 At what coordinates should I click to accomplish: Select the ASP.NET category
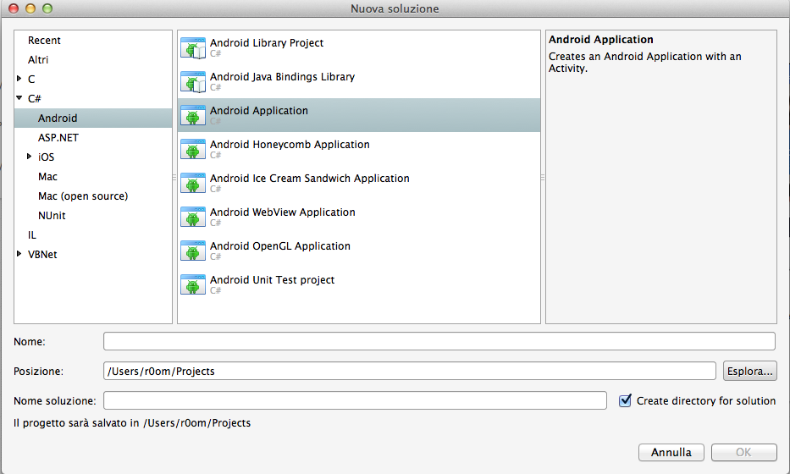(x=58, y=137)
